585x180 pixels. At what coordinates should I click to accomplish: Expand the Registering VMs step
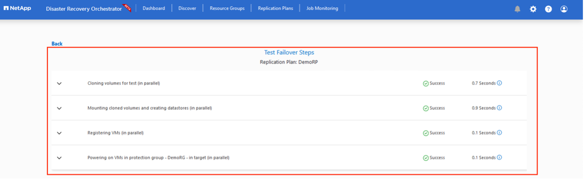coord(59,133)
